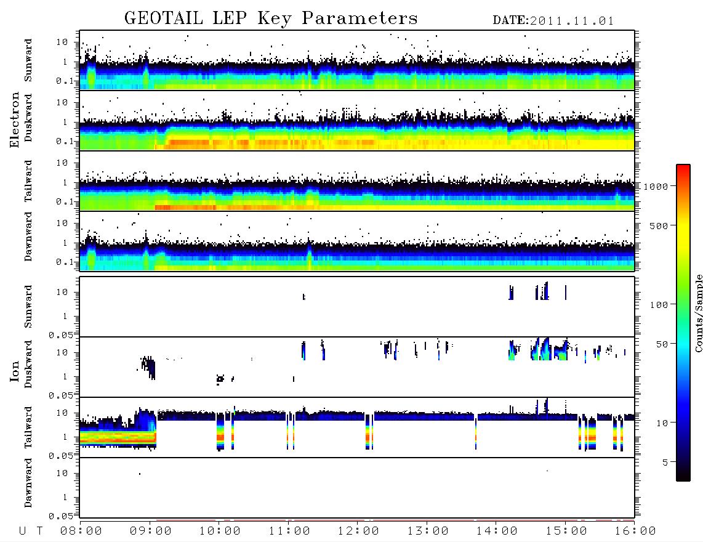Click the Ion Sunward spectrogram panel
Screen dimensions: 703x542
pos(357,307)
